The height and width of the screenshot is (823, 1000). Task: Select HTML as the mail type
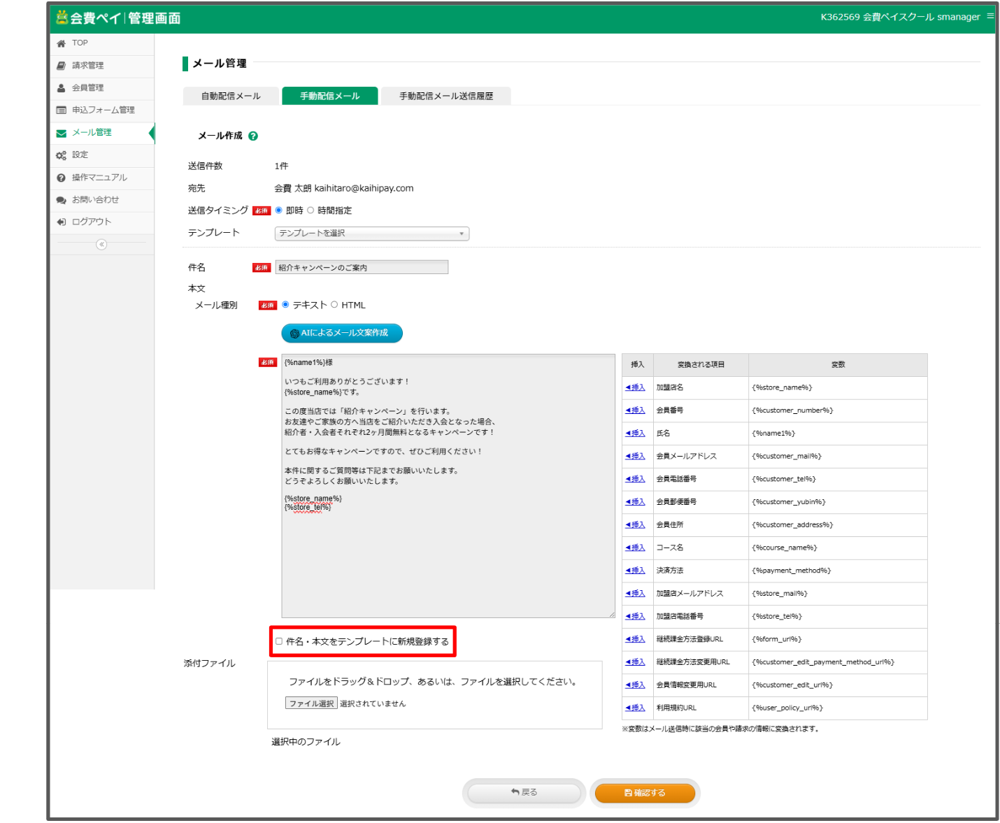tap(334, 305)
